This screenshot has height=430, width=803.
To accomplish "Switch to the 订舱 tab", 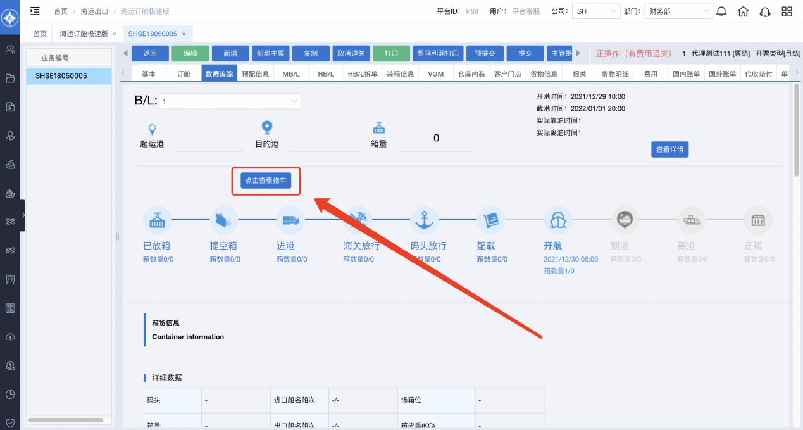I will (x=183, y=74).
